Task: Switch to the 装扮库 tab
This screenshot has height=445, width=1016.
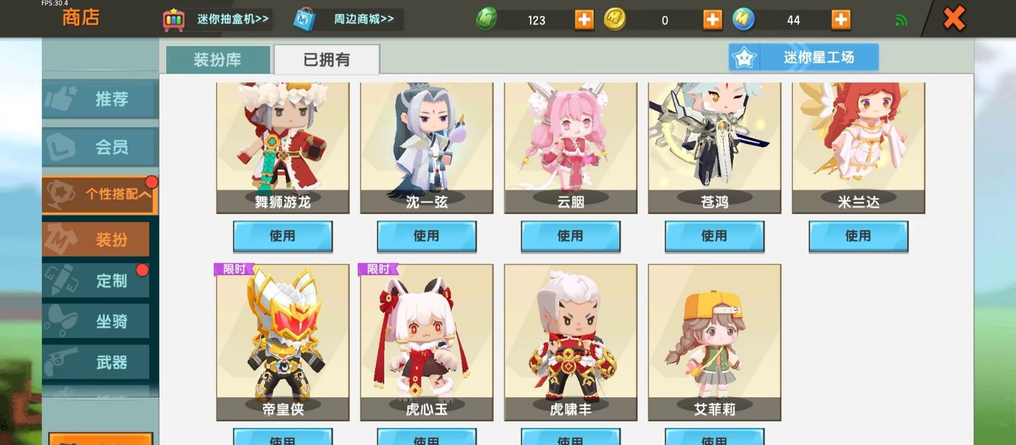Action: pyautogui.click(x=218, y=59)
